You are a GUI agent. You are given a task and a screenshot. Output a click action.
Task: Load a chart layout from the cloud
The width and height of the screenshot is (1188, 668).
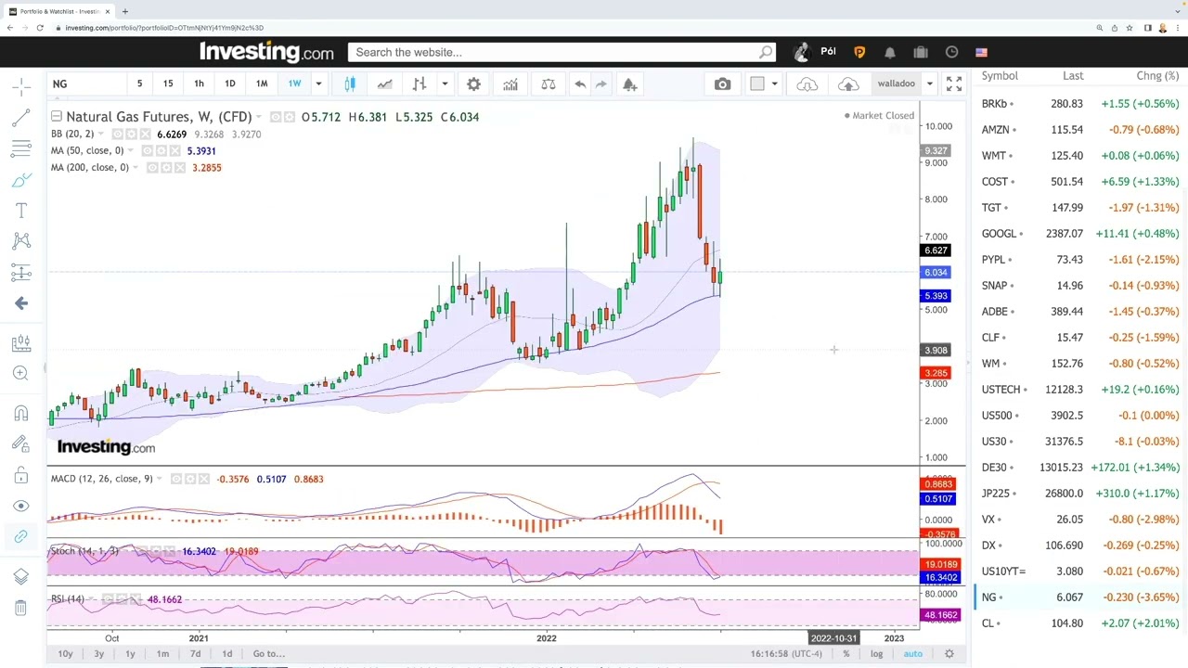pyautogui.click(x=807, y=84)
